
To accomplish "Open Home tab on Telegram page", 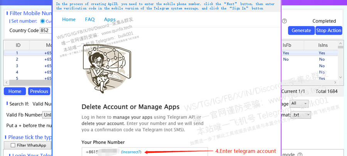I will [69, 20].
